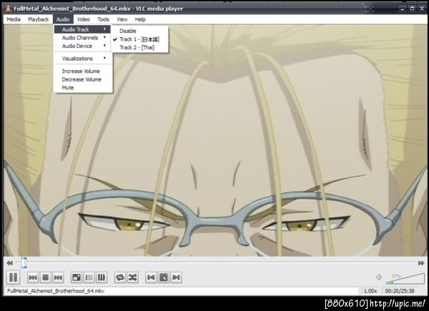The width and height of the screenshot is (429, 311).
Task: Toggle loop repeat mode icon
Action: [120, 277]
